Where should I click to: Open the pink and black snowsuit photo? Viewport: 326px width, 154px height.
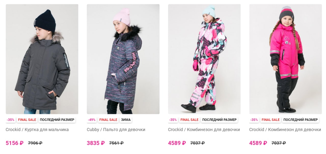(x=286, y=59)
